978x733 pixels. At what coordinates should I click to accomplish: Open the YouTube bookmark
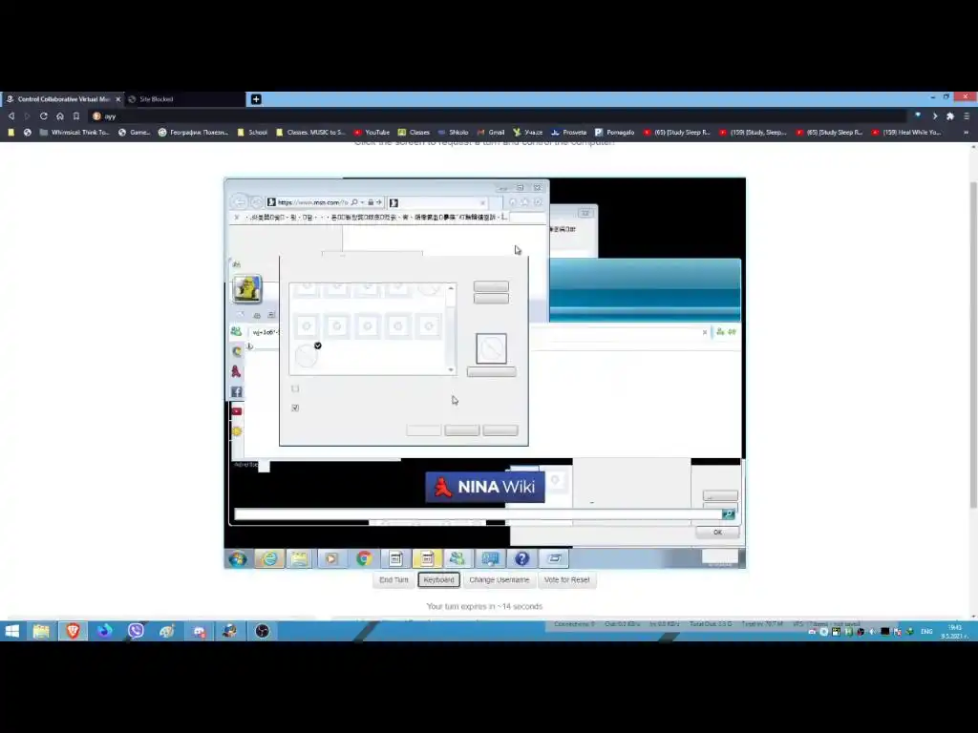click(x=372, y=132)
